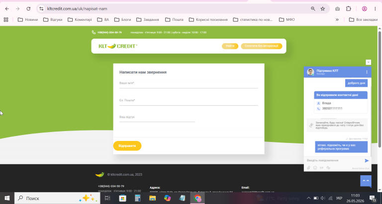Open the Chrome taskbar icon
The width and height of the screenshot is (382, 204).
pyautogui.click(x=197, y=198)
